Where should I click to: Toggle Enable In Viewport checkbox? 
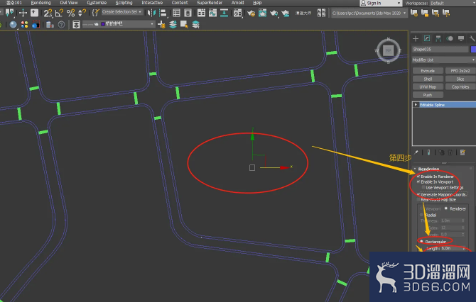tap(418, 181)
